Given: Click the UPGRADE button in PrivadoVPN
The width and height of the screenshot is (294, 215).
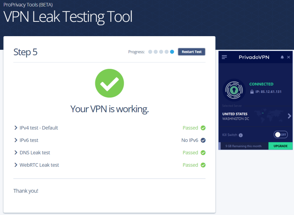Looking at the screenshot, I should (280, 146).
